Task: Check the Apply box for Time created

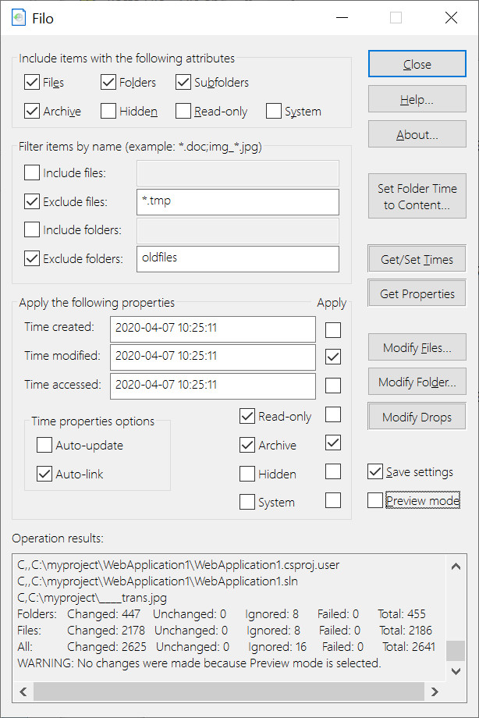Action: [333, 329]
